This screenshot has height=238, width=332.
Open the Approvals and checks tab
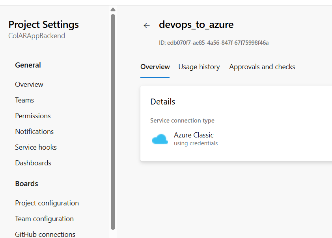point(262,67)
